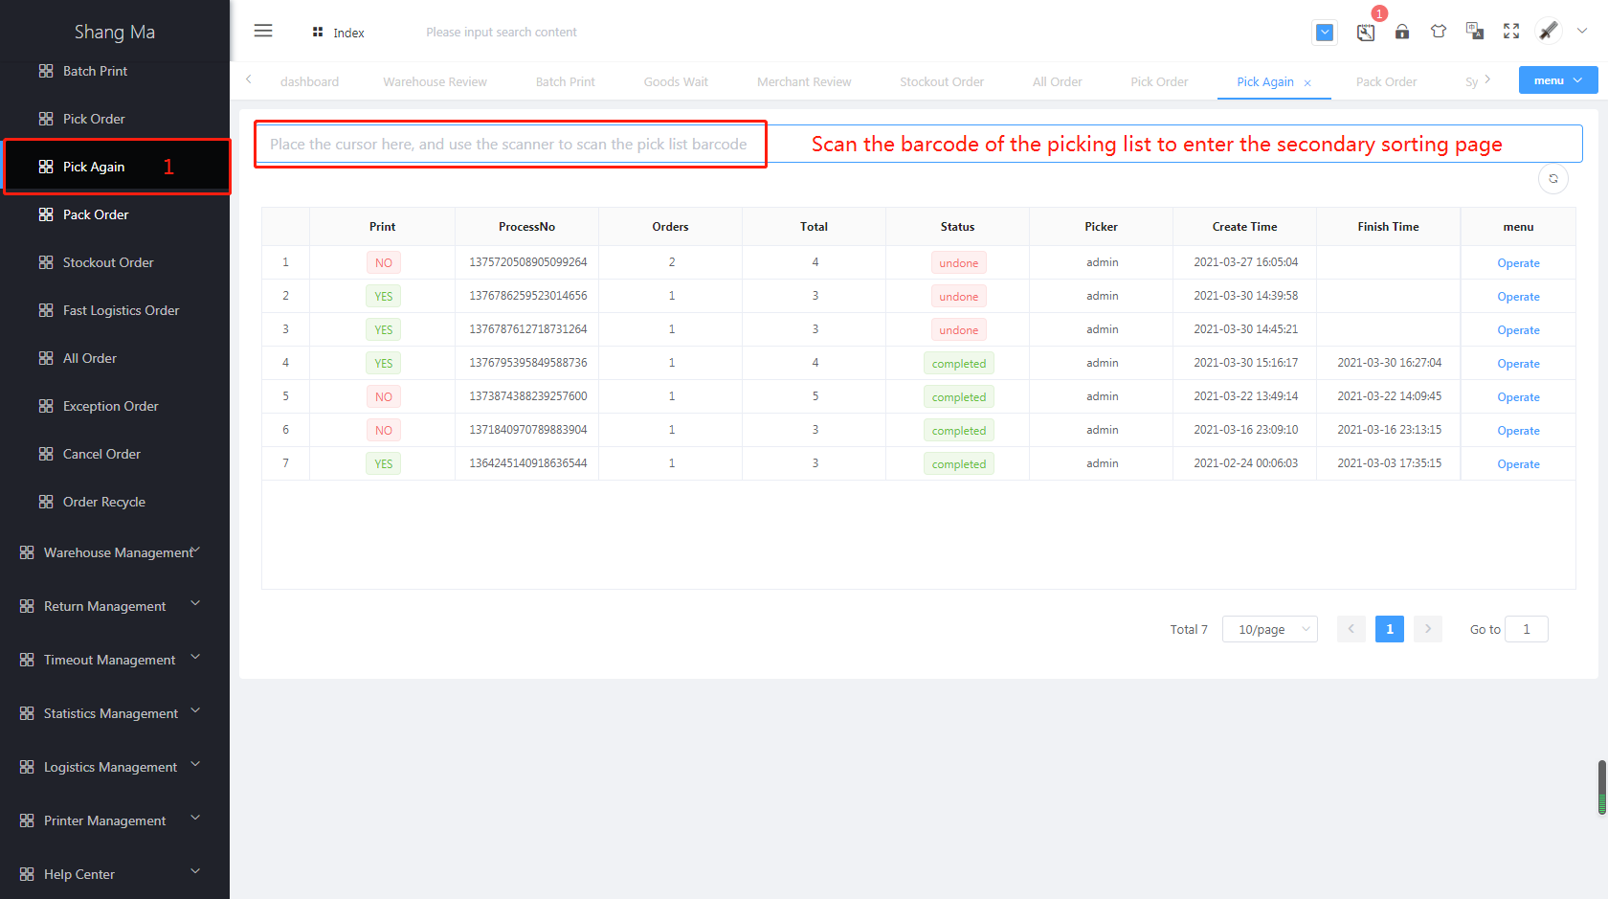Open Fast Logistics Order in the sidebar

coord(115,310)
